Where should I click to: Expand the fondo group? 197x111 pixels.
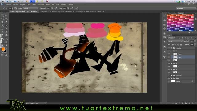172,78
